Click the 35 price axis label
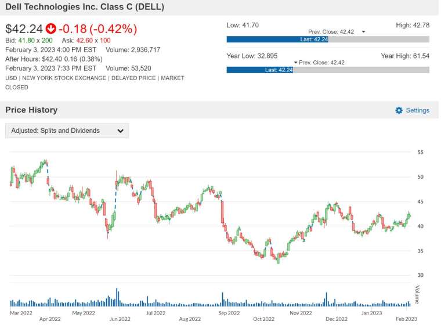441x325 pixels. (420, 251)
